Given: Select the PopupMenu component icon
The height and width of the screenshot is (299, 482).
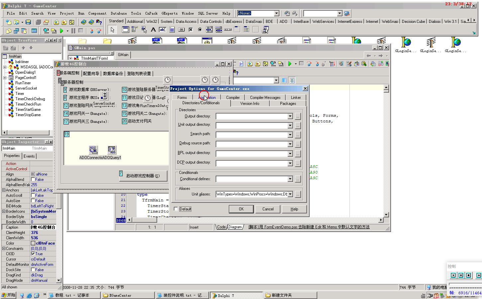Looking at the screenshot, I should click(x=144, y=30).
